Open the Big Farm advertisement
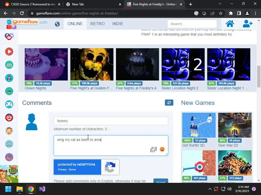This screenshot has width=261, height=195. coord(9,174)
